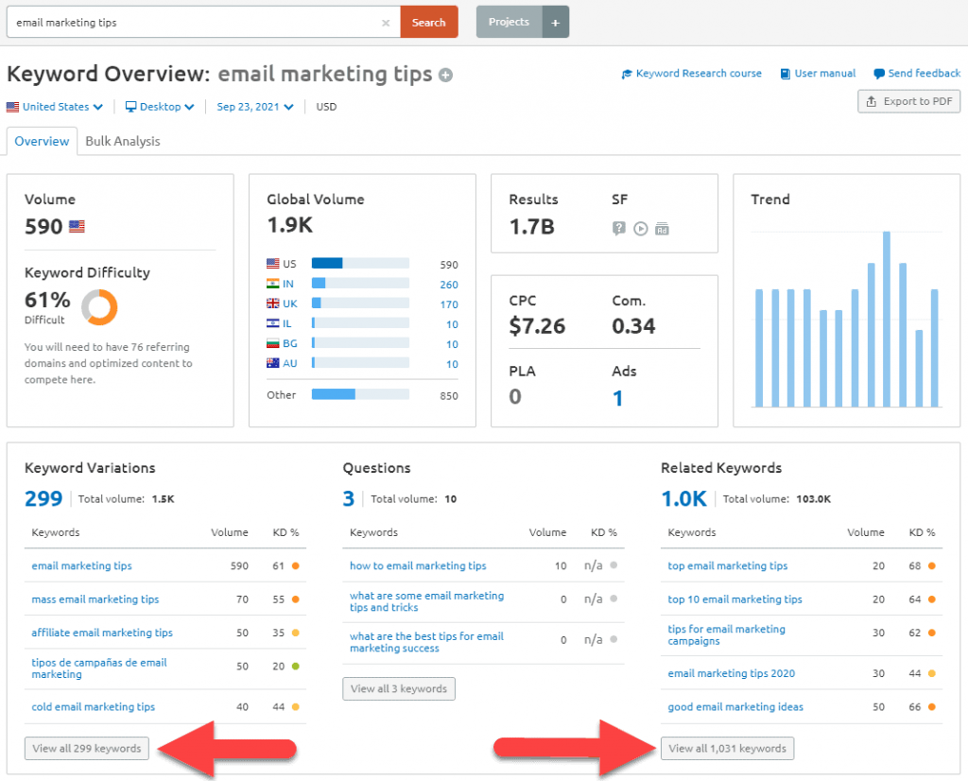The image size is (968, 781).
Task: Click the Volume column header in Keyword Variations
Action: point(230,533)
